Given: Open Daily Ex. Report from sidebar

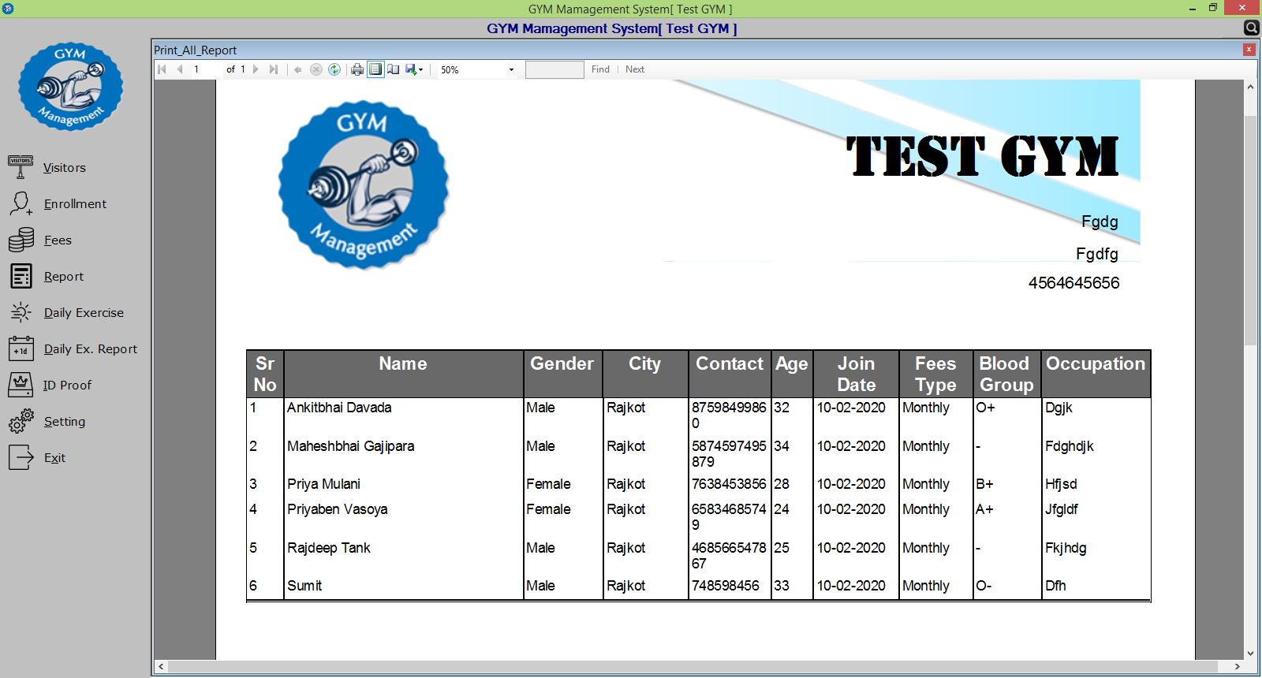Looking at the screenshot, I should pyautogui.click(x=90, y=349).
